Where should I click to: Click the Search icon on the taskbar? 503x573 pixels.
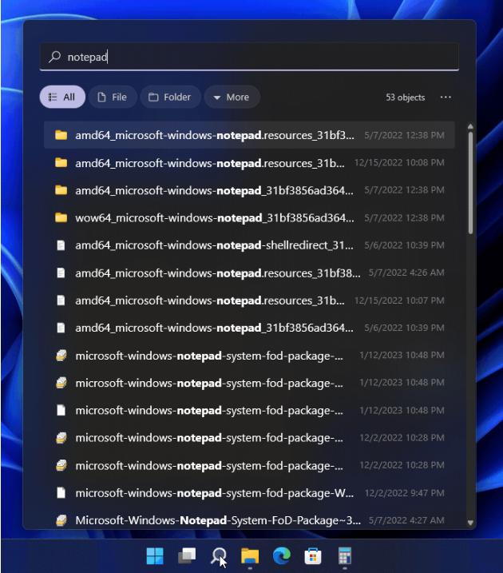click(219, 556)
